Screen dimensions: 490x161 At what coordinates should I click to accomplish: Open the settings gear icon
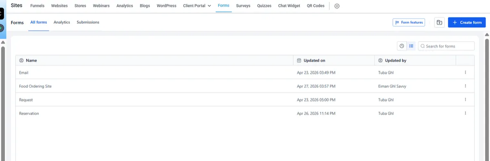(x=337, y=6)
